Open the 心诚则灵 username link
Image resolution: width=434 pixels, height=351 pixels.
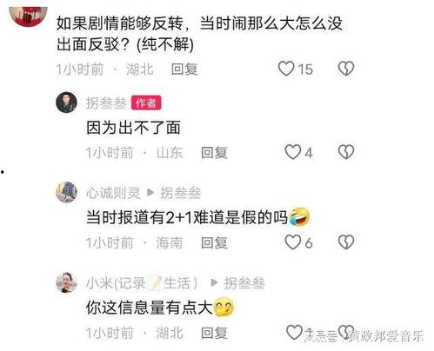113,193
